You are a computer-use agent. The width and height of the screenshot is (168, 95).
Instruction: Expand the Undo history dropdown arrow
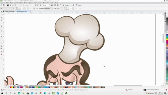29,5
